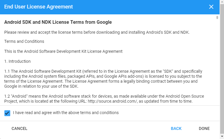Click the '1. Introduction' section heading
This screenshot has width=224, height=139.
coord(18,61)
